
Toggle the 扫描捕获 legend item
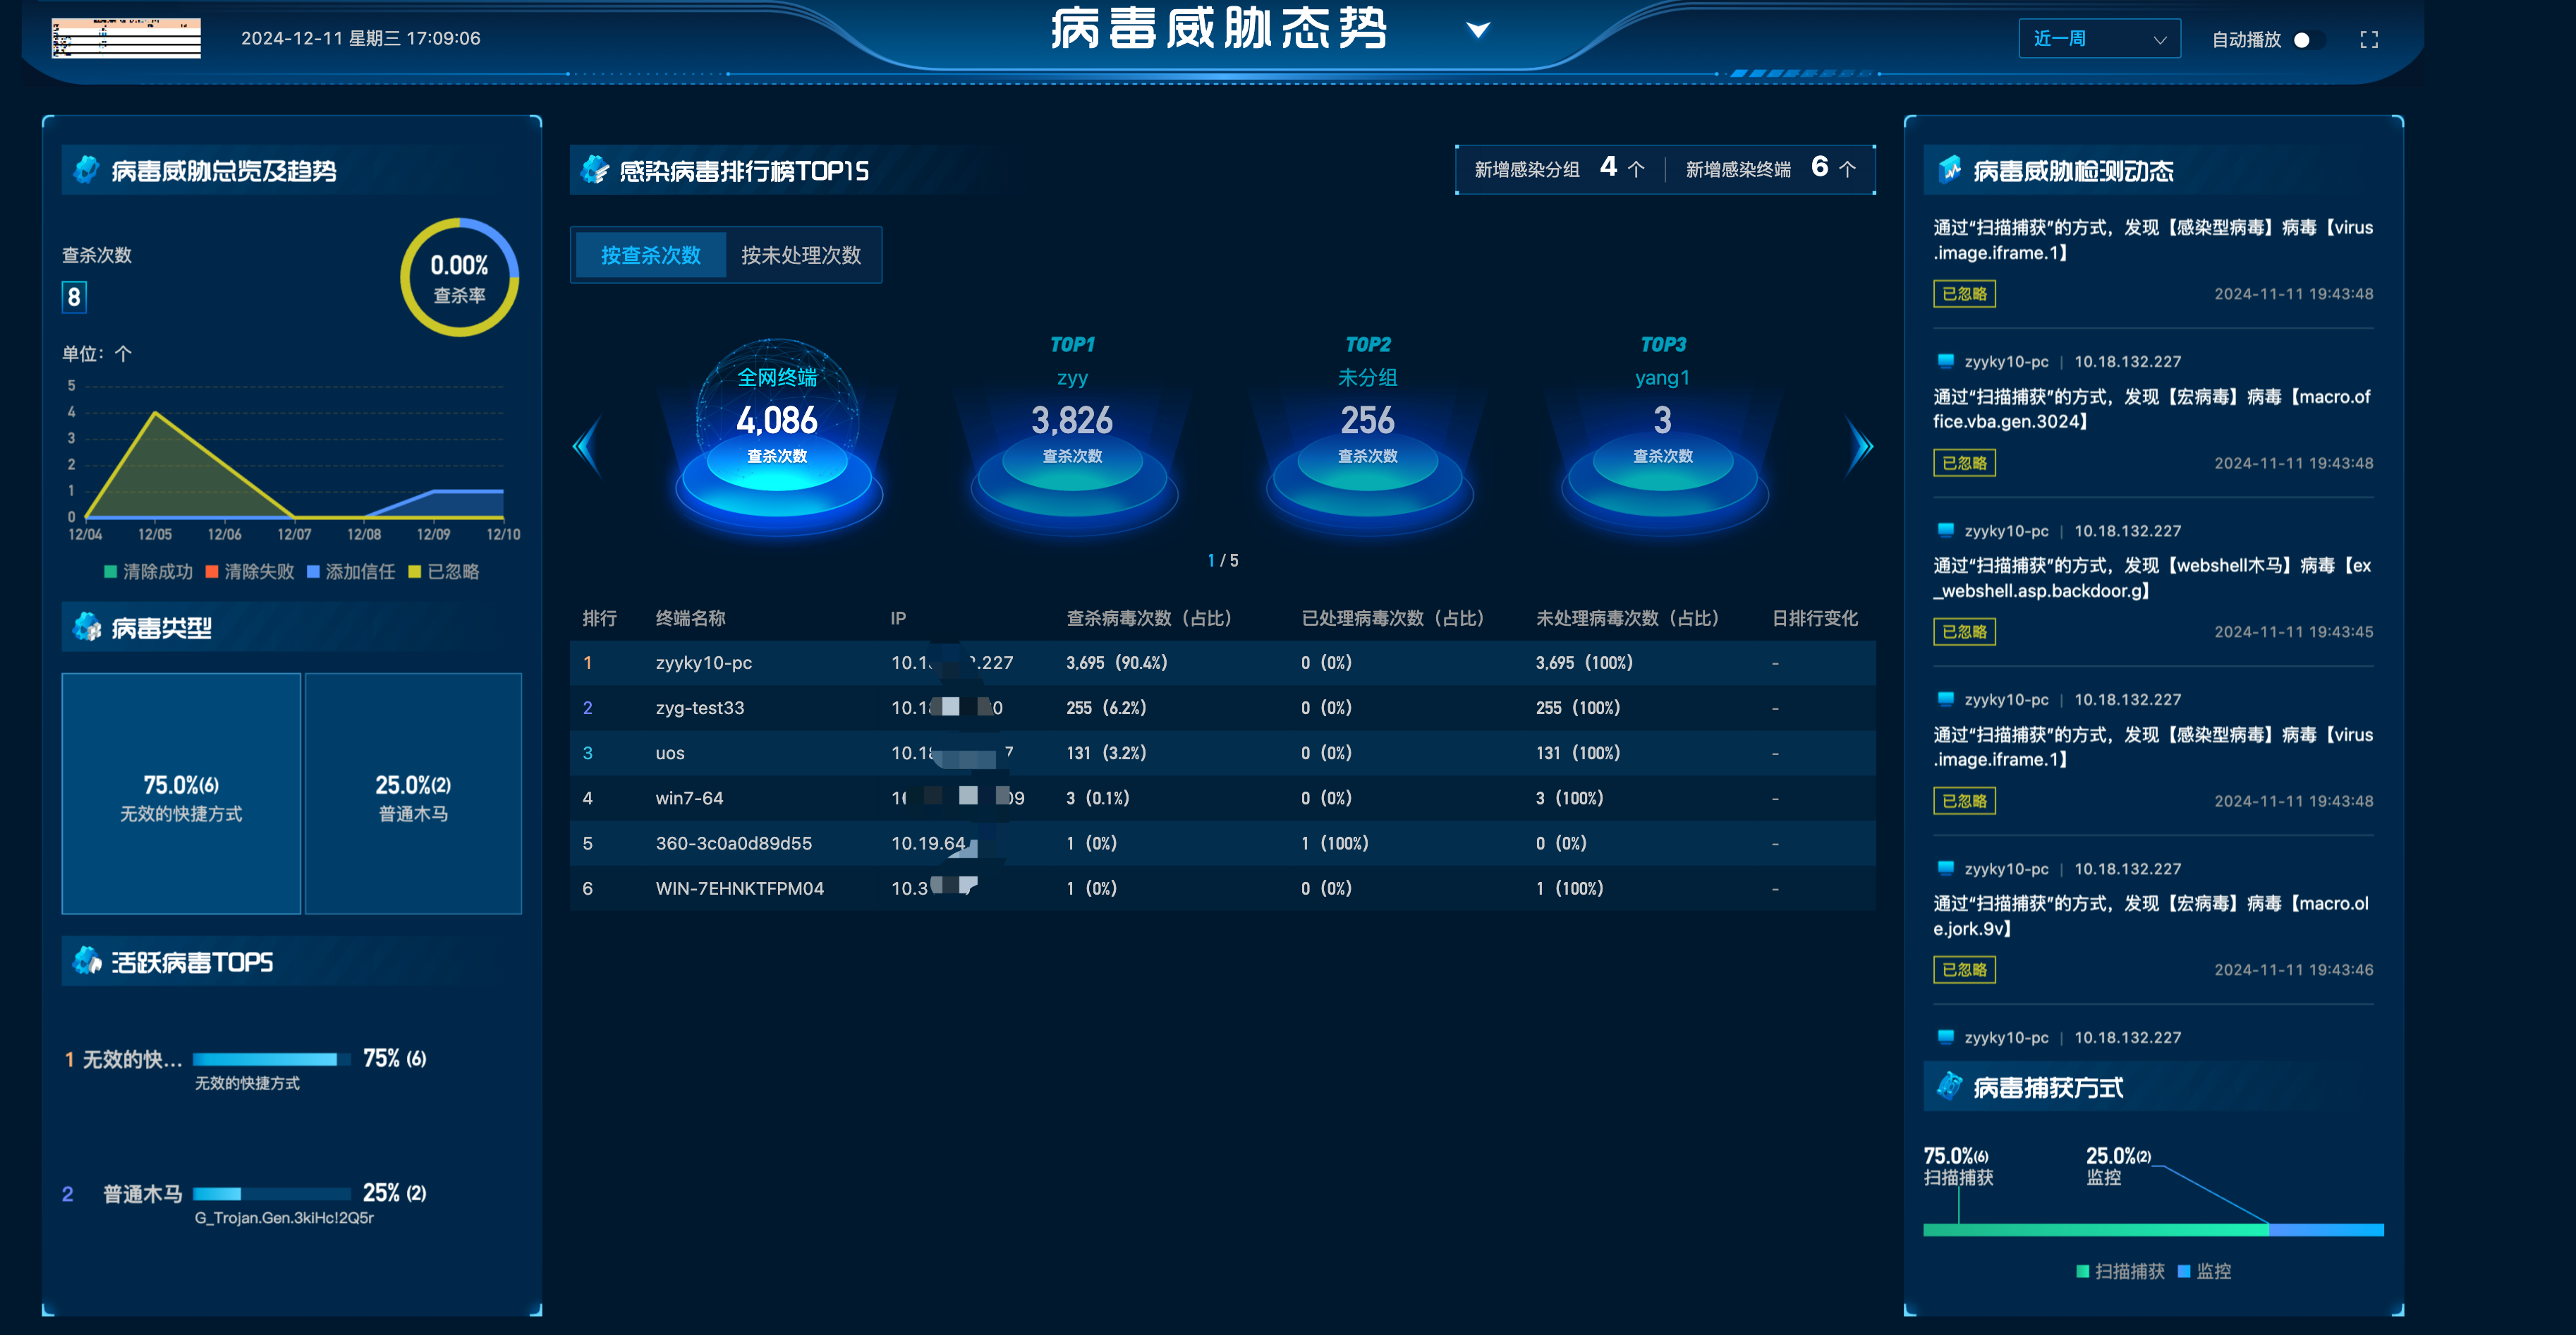2120,1271
